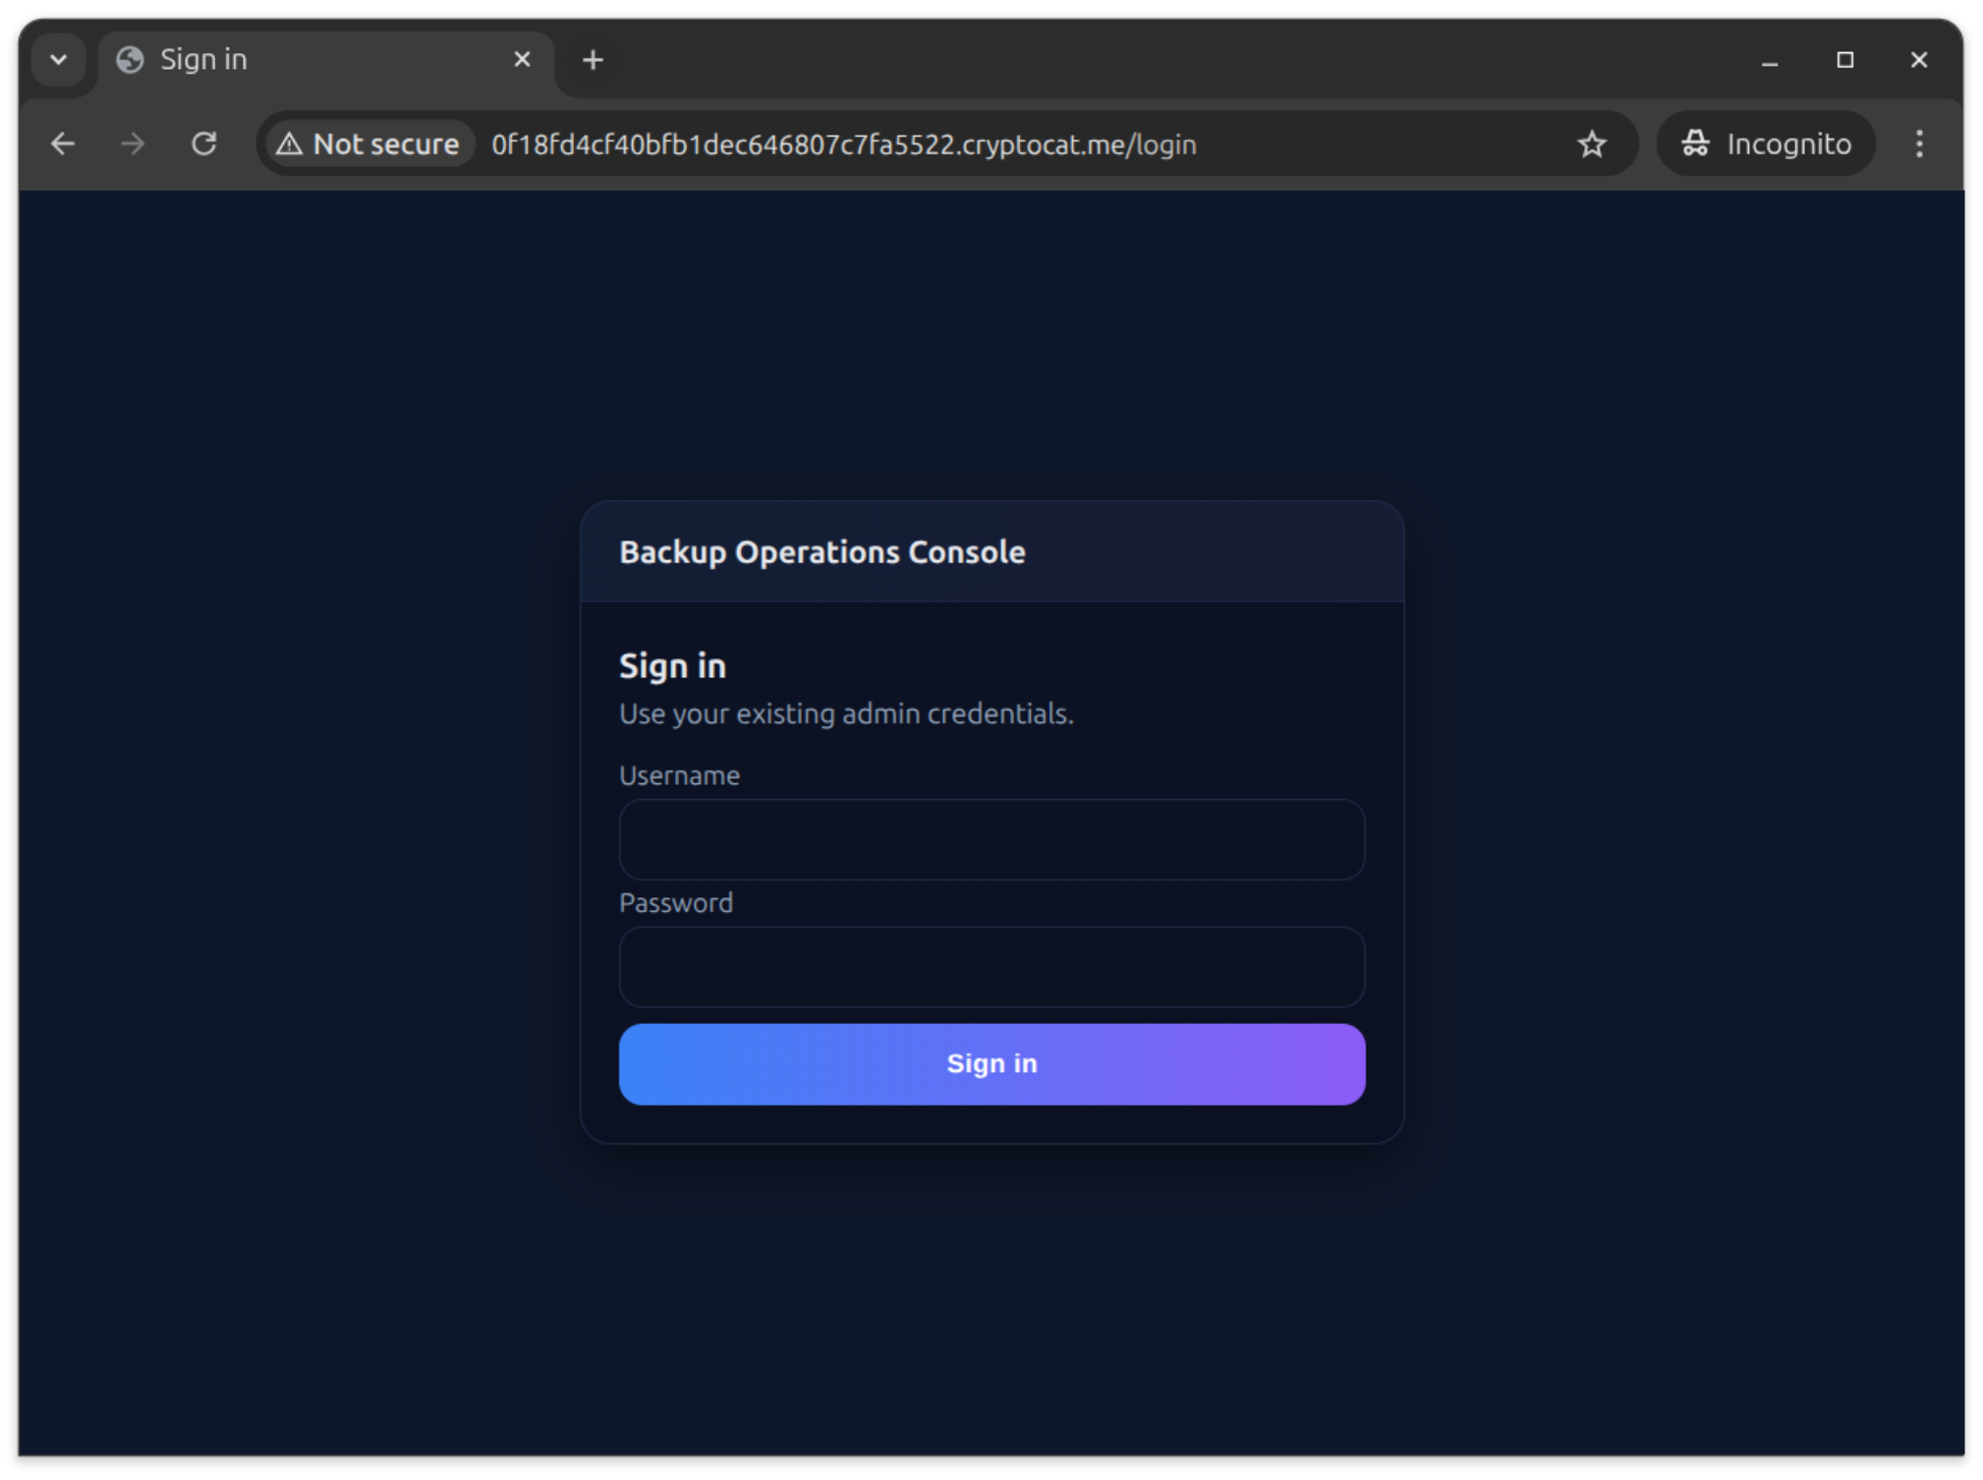
Task: Click the warning triangle in the address bar
Action: click(x=289, y=143)
